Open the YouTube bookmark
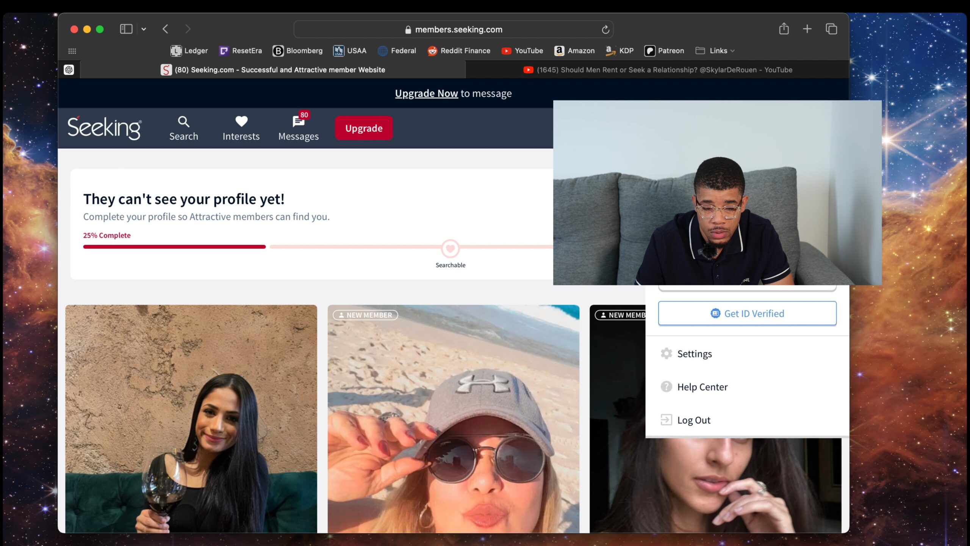 coord(522,51)
